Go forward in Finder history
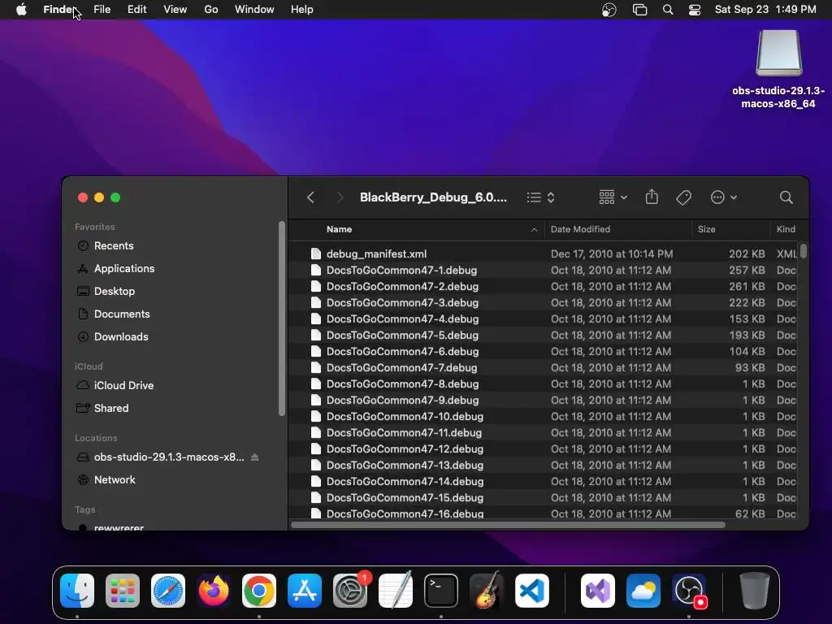The height and width of the screenshot is (624, 832). [x=340, y=198]
